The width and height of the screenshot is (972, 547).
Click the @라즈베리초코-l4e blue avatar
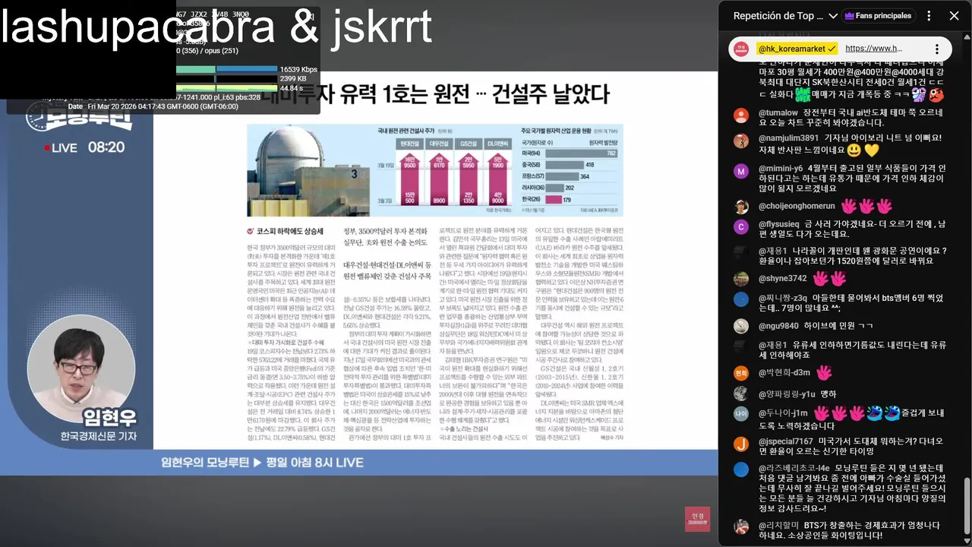point(741,470)
